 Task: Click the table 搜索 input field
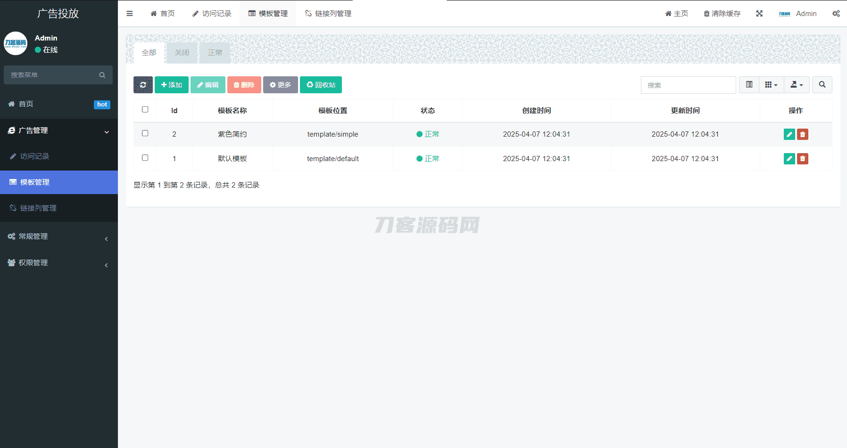coord(688,85)
